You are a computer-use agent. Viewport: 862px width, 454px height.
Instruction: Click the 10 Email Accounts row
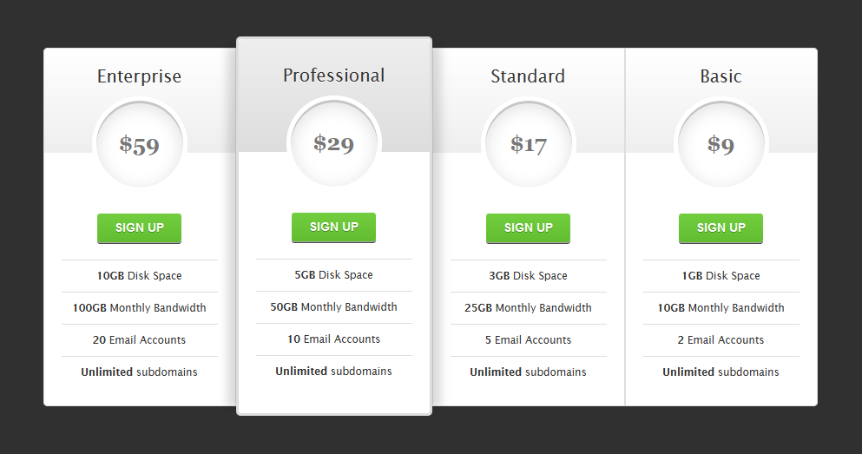333,339
